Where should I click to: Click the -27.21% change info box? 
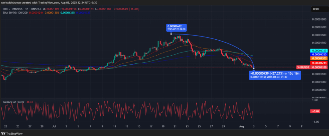tap(275, 76)
